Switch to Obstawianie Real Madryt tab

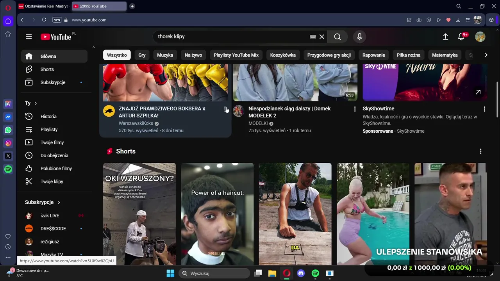[43, 6]
